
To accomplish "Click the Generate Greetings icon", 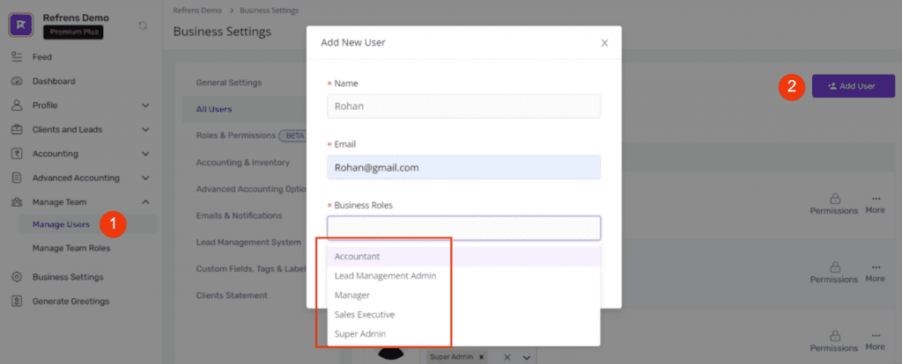I will click(x=17, y=301).
